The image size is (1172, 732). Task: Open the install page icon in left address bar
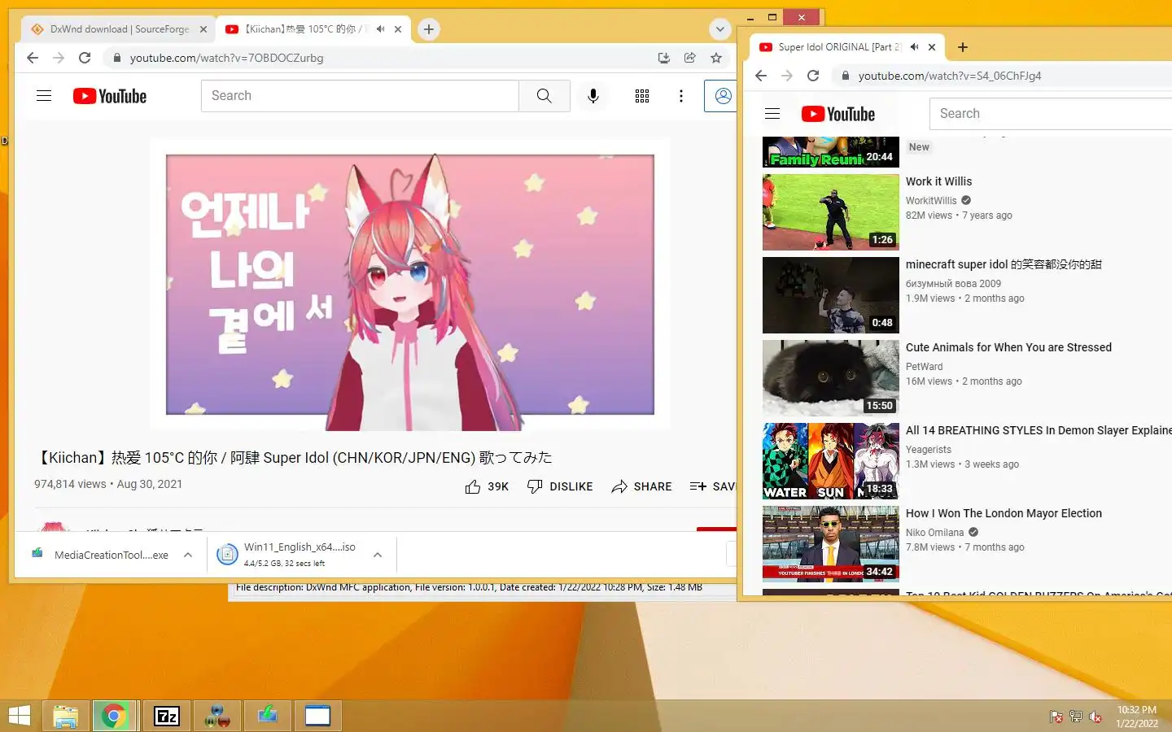664,58
